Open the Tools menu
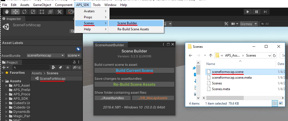Screen dimensions: 288x121 (97, 5)
